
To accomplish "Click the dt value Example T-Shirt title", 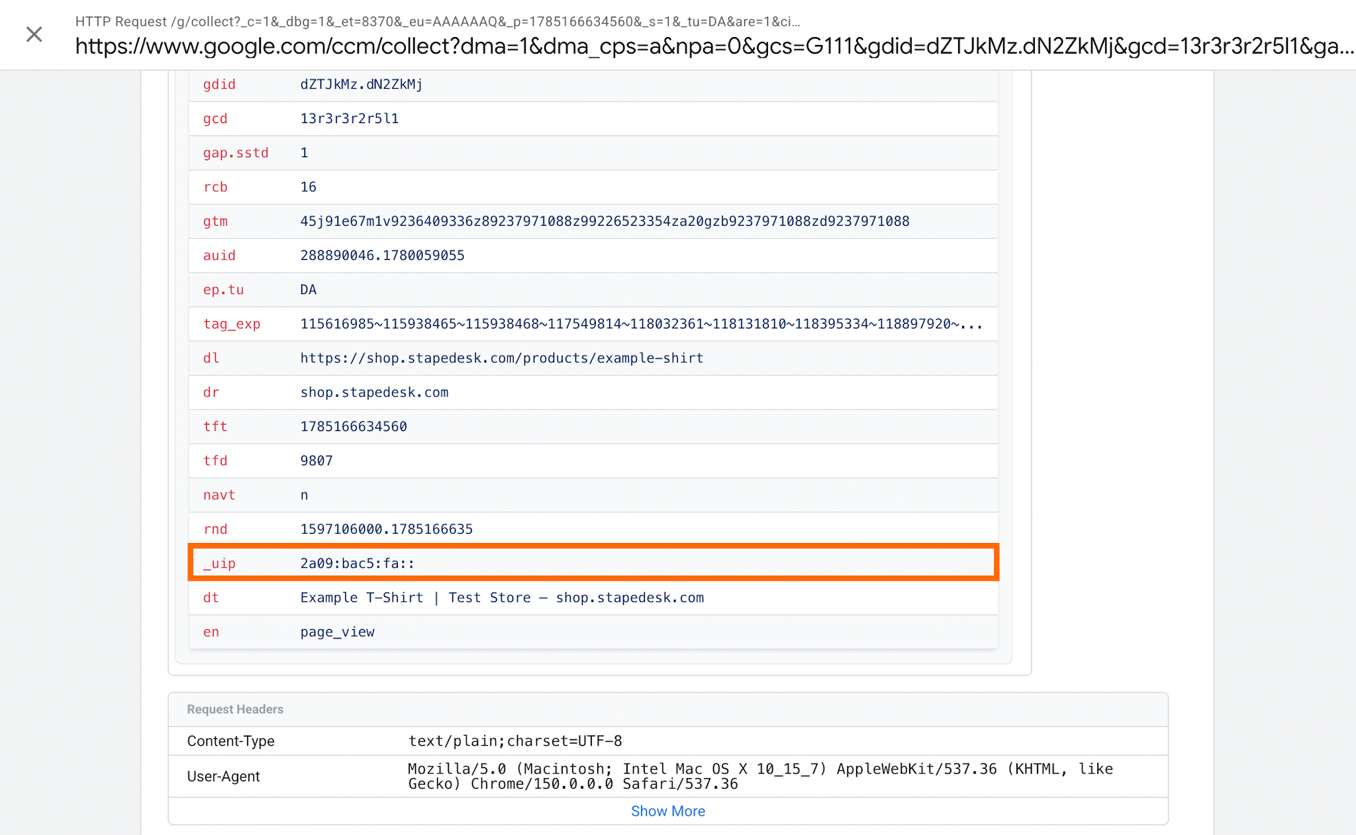I will click(502, 598).
